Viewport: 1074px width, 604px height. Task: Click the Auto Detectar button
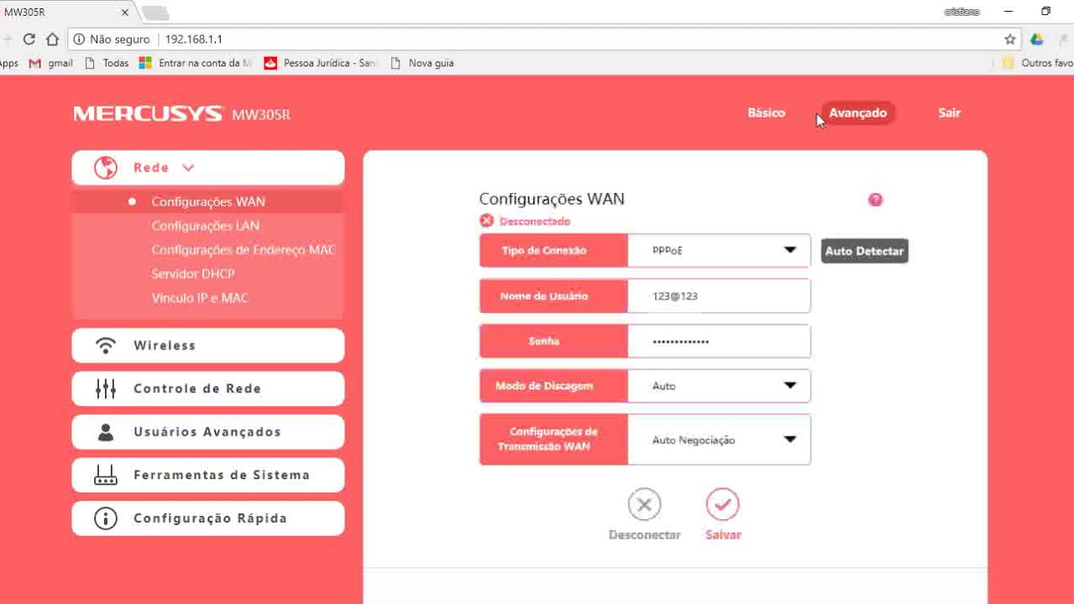pyautogui.click(x=864, y=251)
